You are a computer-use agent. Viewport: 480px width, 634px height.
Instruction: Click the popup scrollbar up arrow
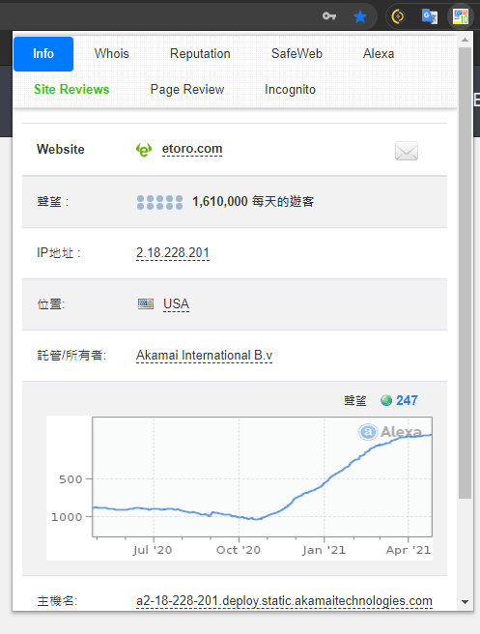(466, 40)
